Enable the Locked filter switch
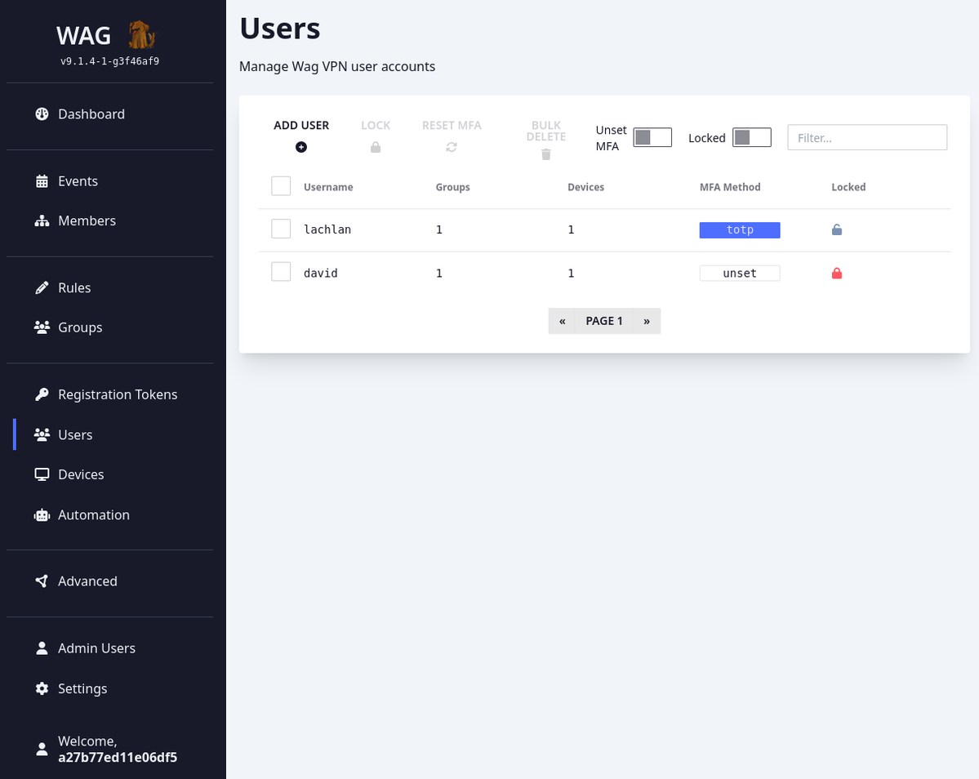Image resolution: width=979 pixels, height=779 pixels. click(751, 137)
